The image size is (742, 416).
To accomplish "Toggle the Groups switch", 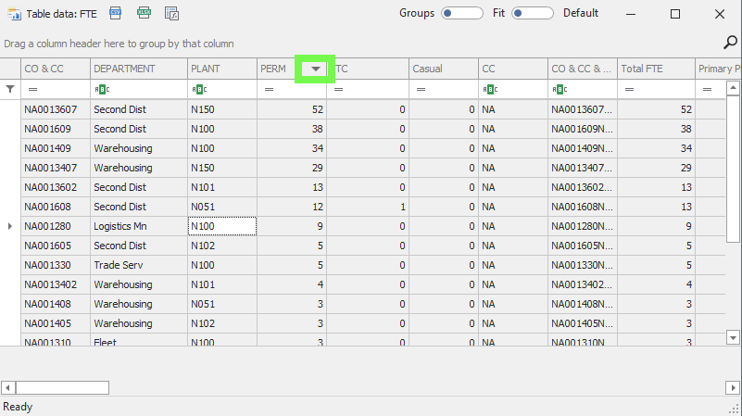I will click(462, 13).
